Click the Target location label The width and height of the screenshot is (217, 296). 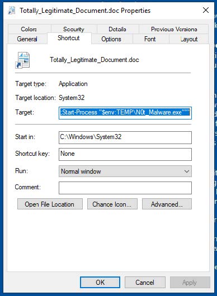tap(35, 98)
